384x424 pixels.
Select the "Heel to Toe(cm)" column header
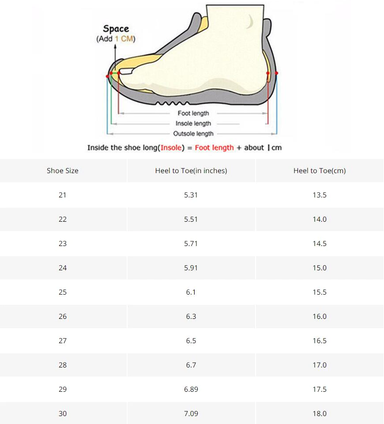(x=320, y=170)
